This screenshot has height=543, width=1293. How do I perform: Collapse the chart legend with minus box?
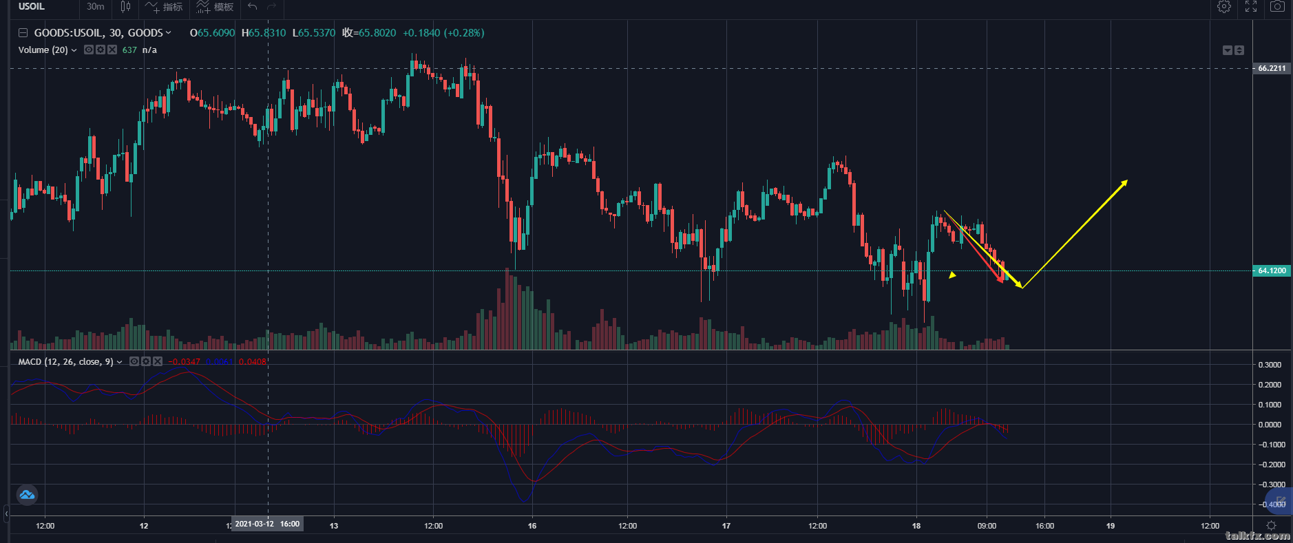click(23, 32)
